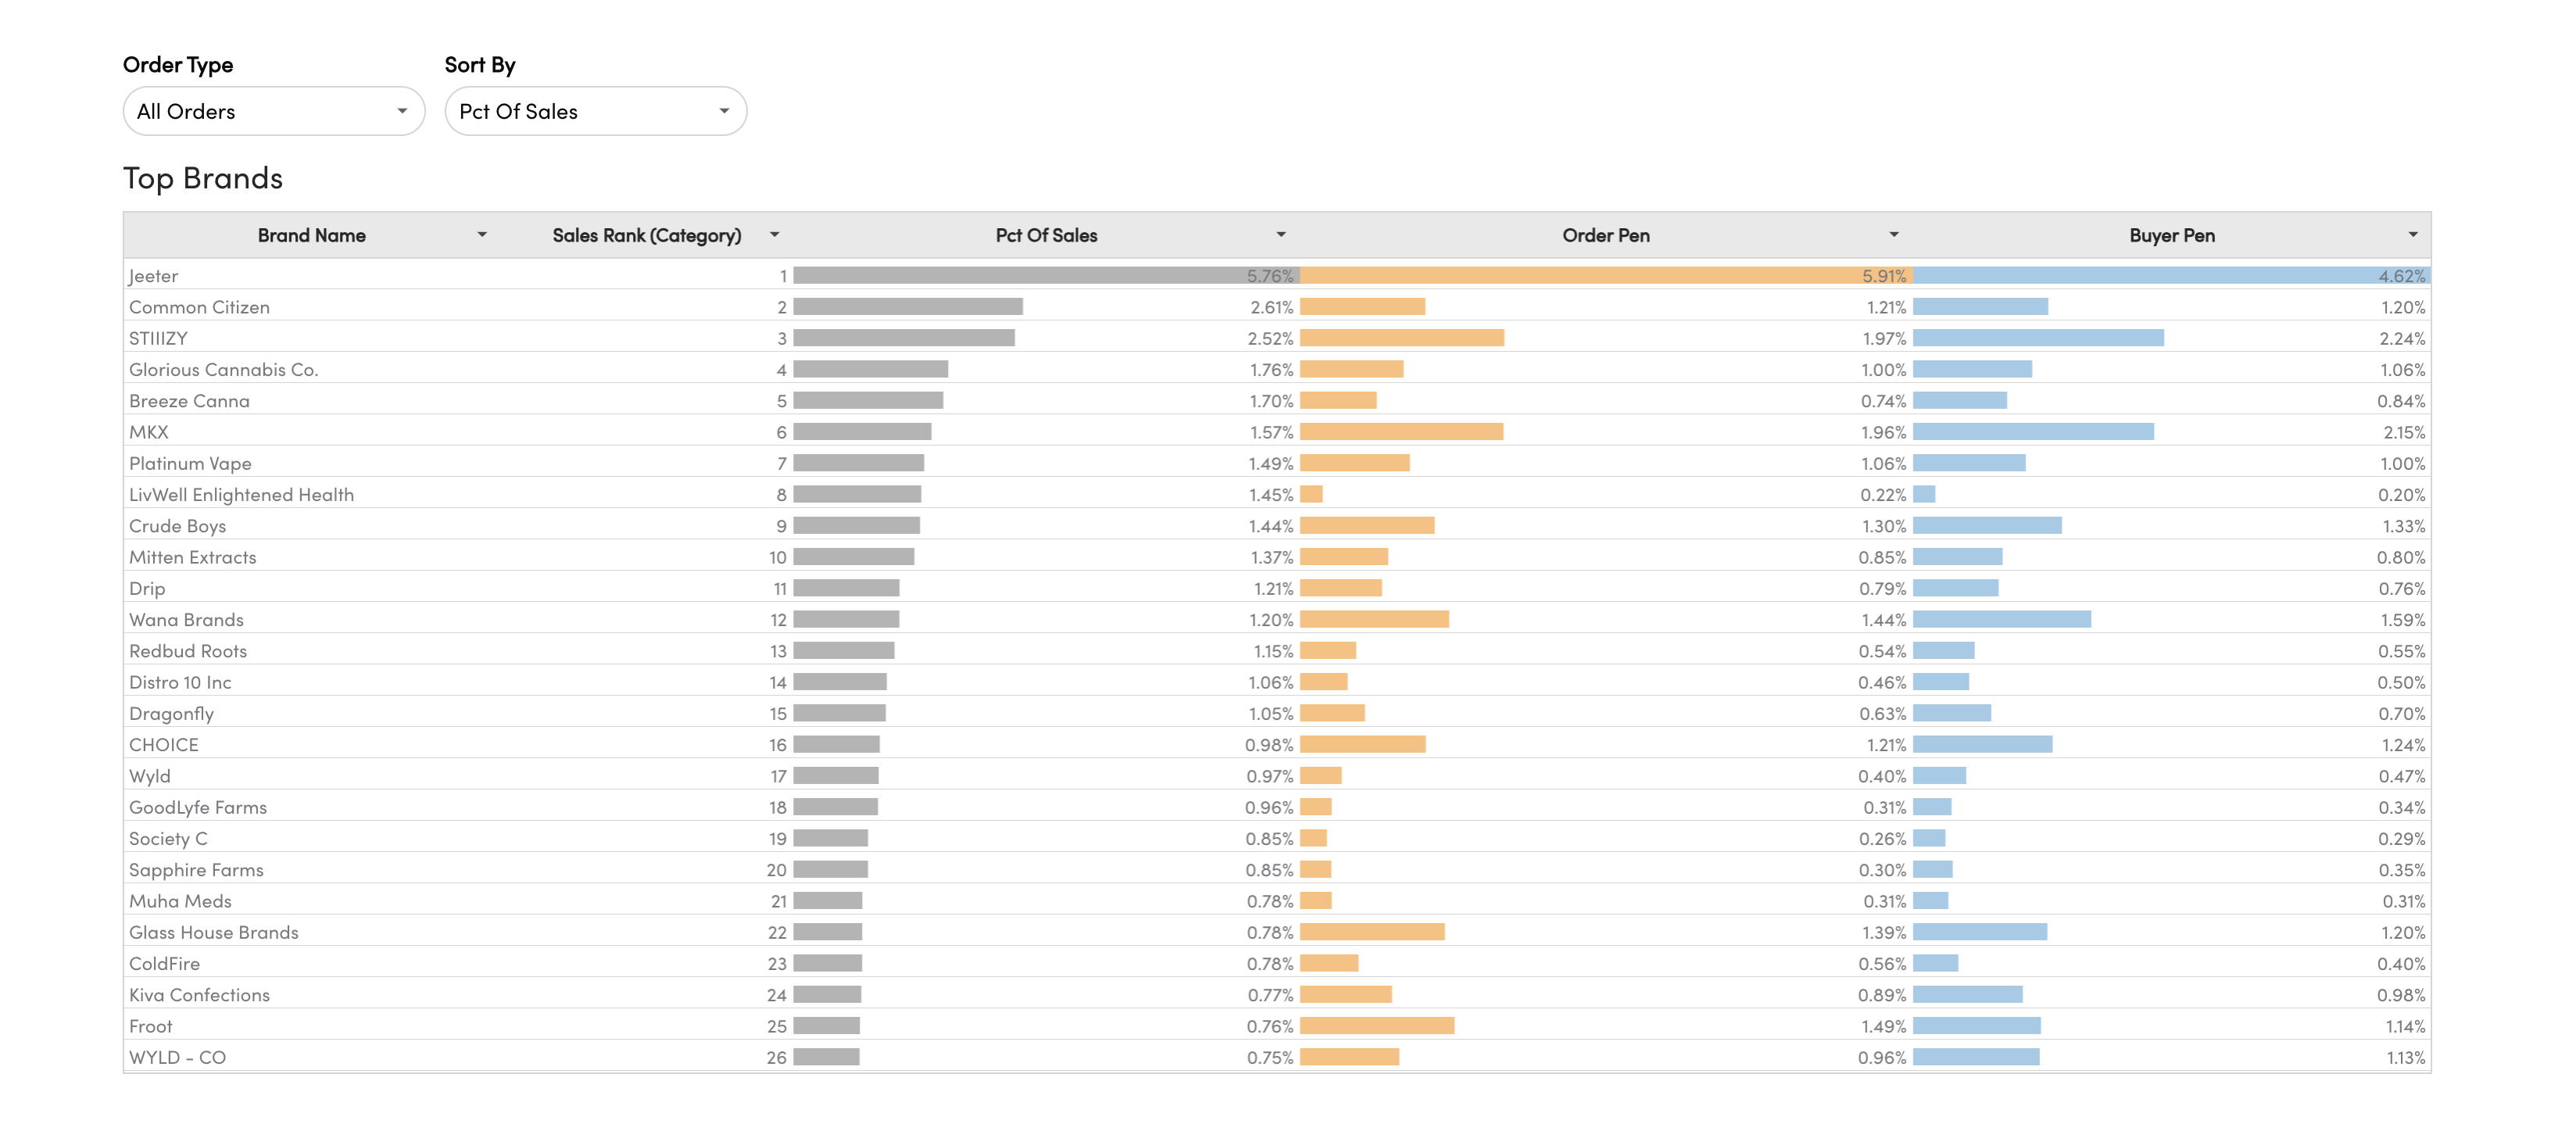The width and height of the screenshot is (2576, 1124).
Task: Click Crude Boys' 1.44% Pct Of Sales value
Action: click(x=1271, y=526)
